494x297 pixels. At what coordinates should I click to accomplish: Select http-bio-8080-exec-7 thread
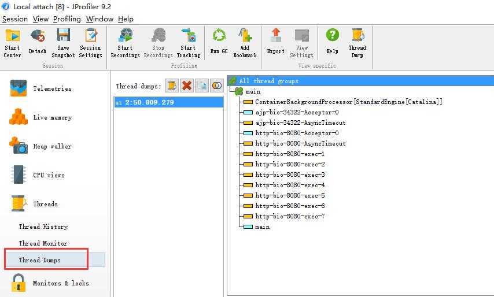point(284,216)
